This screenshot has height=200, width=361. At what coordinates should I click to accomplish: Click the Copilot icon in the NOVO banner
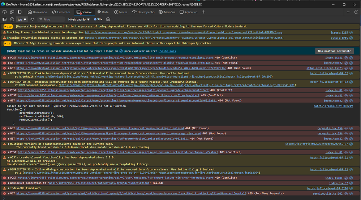coord(121,51)
